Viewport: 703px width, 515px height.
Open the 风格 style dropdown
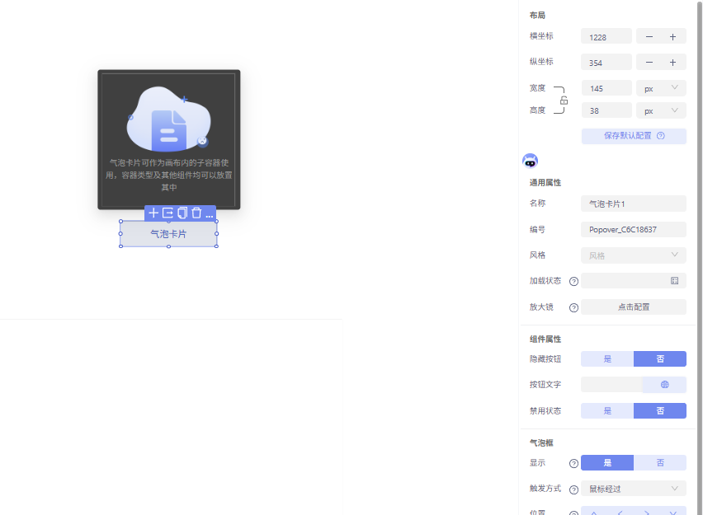634,255
